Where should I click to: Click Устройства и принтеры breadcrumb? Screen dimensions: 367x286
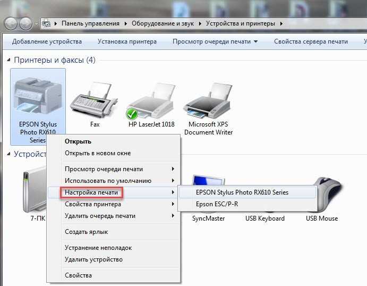[x=241, y=23]
